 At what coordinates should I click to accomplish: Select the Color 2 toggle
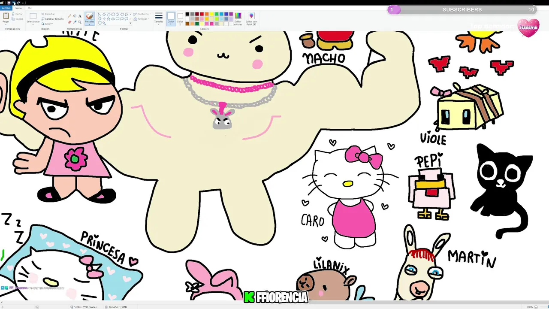[180, 19]
